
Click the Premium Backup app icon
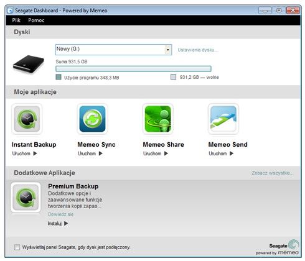(x=26, y=198)
